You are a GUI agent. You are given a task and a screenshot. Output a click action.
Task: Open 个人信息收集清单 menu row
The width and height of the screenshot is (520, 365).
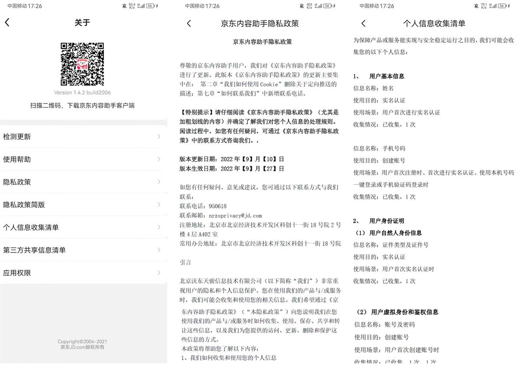coord(83,227)
